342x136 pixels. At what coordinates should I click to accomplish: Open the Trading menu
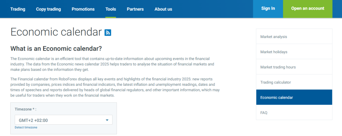(18, 9)
